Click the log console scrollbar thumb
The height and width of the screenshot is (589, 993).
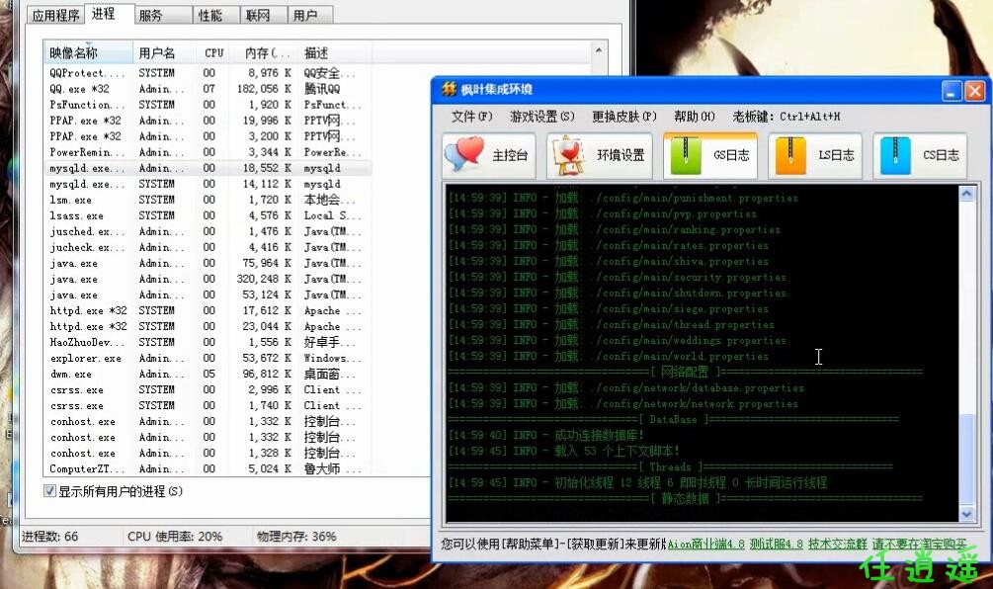click(x=966, y=460)
